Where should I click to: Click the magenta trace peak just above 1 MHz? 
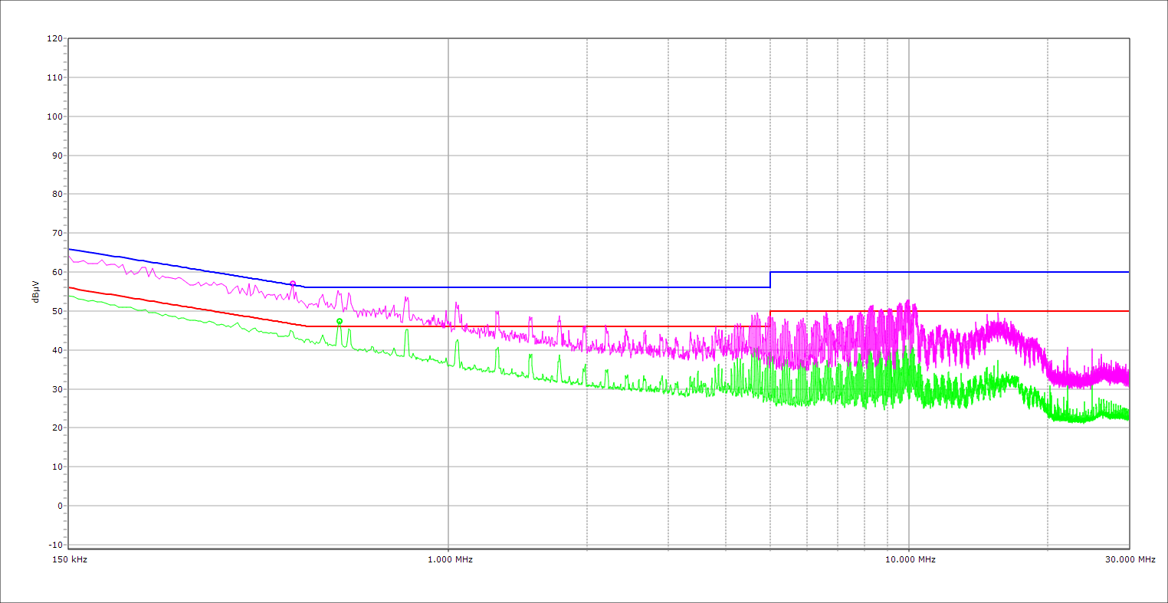click(457, 303)
